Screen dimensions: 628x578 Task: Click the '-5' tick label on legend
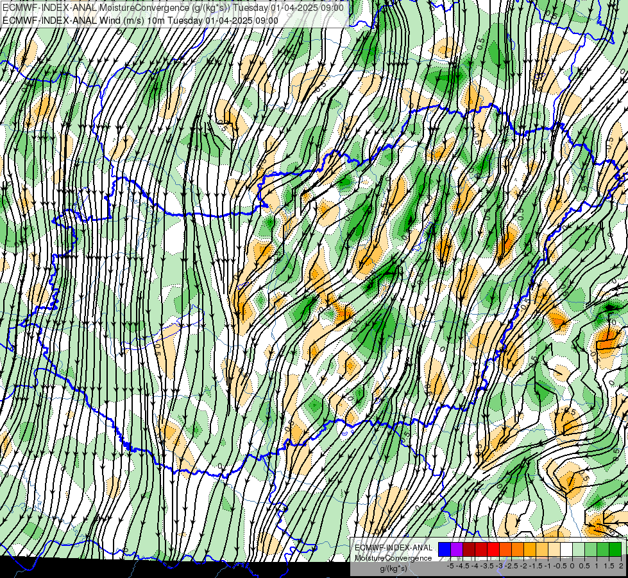coord(450,566)
